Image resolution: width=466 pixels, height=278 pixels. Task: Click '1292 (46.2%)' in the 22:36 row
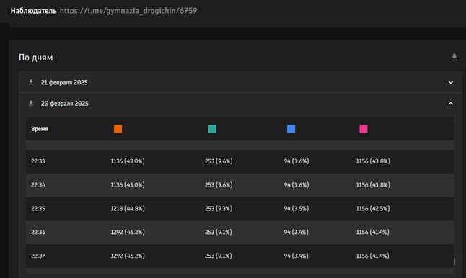128,232
